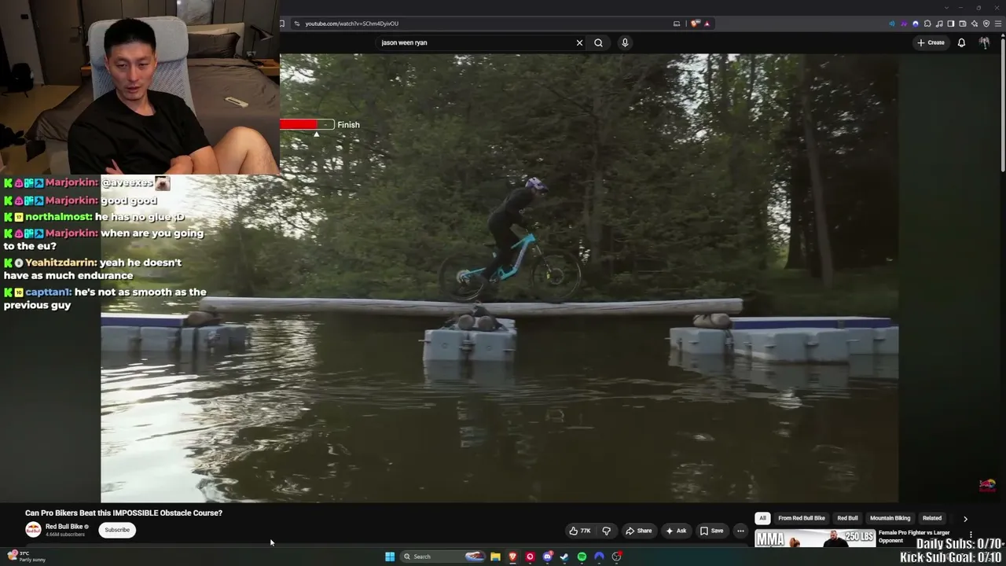The height and width of the screenshot is (566, 1006).
Task: Show more filter chips with the arrow
Action: (x=965, y=519)
